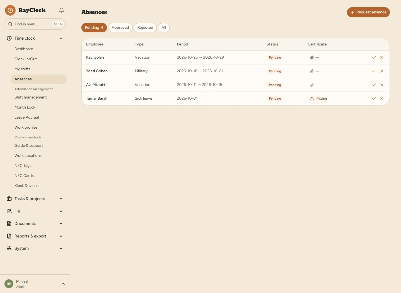The width and height of the screenshot is (401, 293).
Task: Expand the HR section
Action: 61,211
